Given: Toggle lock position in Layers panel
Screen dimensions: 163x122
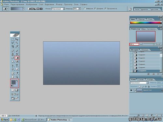Looking at the screenshot, I should (146, 87).
